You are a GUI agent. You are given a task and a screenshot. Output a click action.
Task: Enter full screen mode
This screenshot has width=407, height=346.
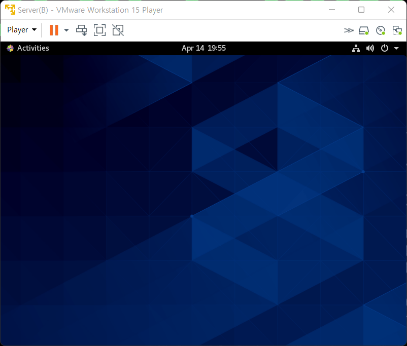pos(99,30)
